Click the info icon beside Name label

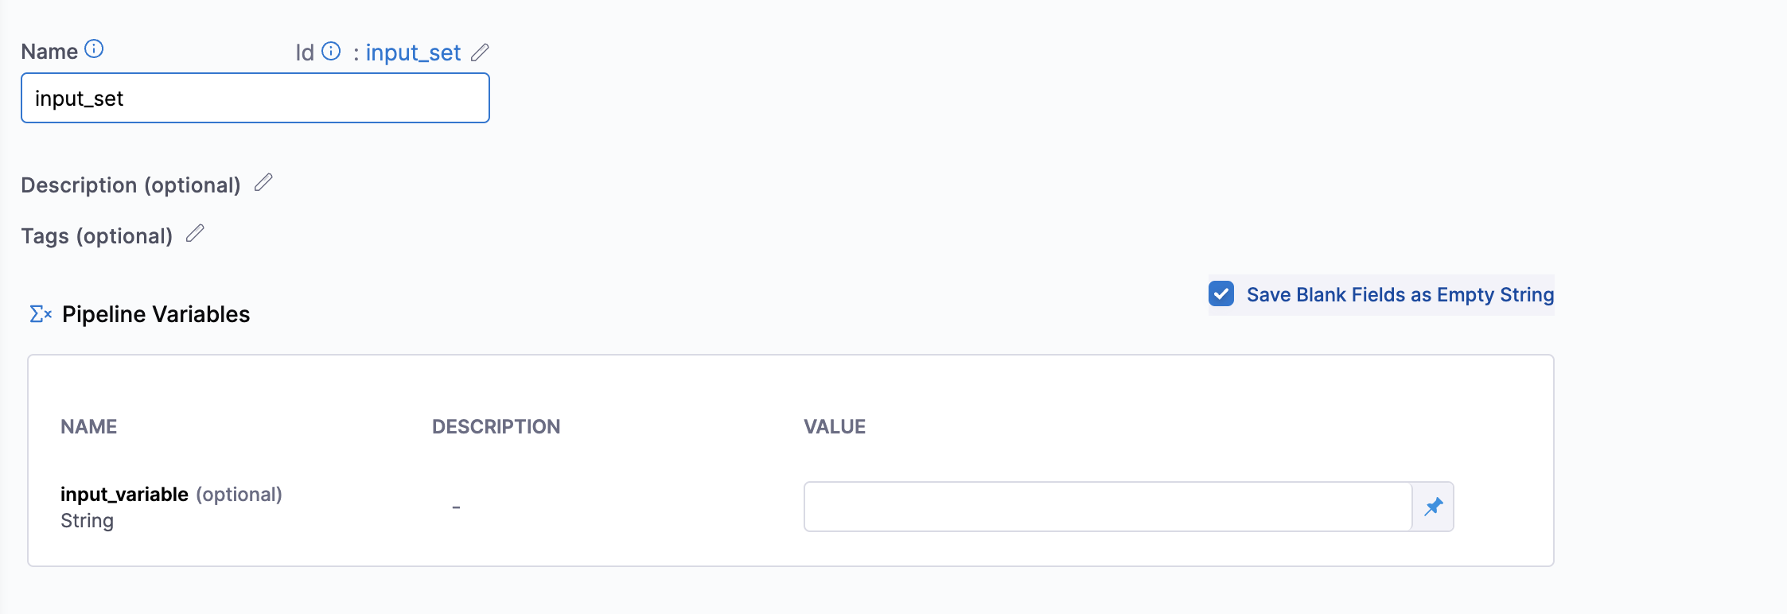coord(94,49)
